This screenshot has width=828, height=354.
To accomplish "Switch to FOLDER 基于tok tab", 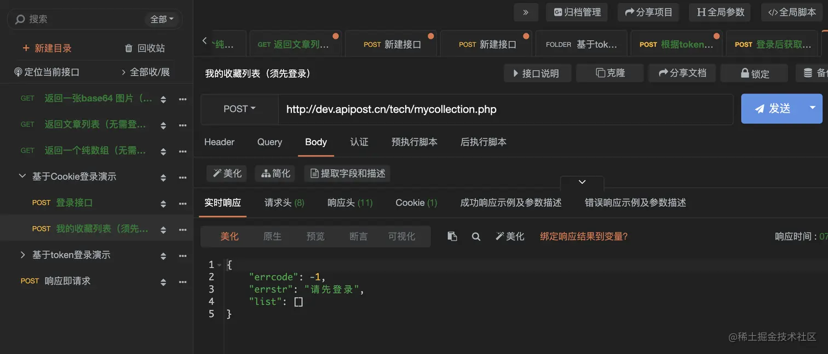I will 582,44.
